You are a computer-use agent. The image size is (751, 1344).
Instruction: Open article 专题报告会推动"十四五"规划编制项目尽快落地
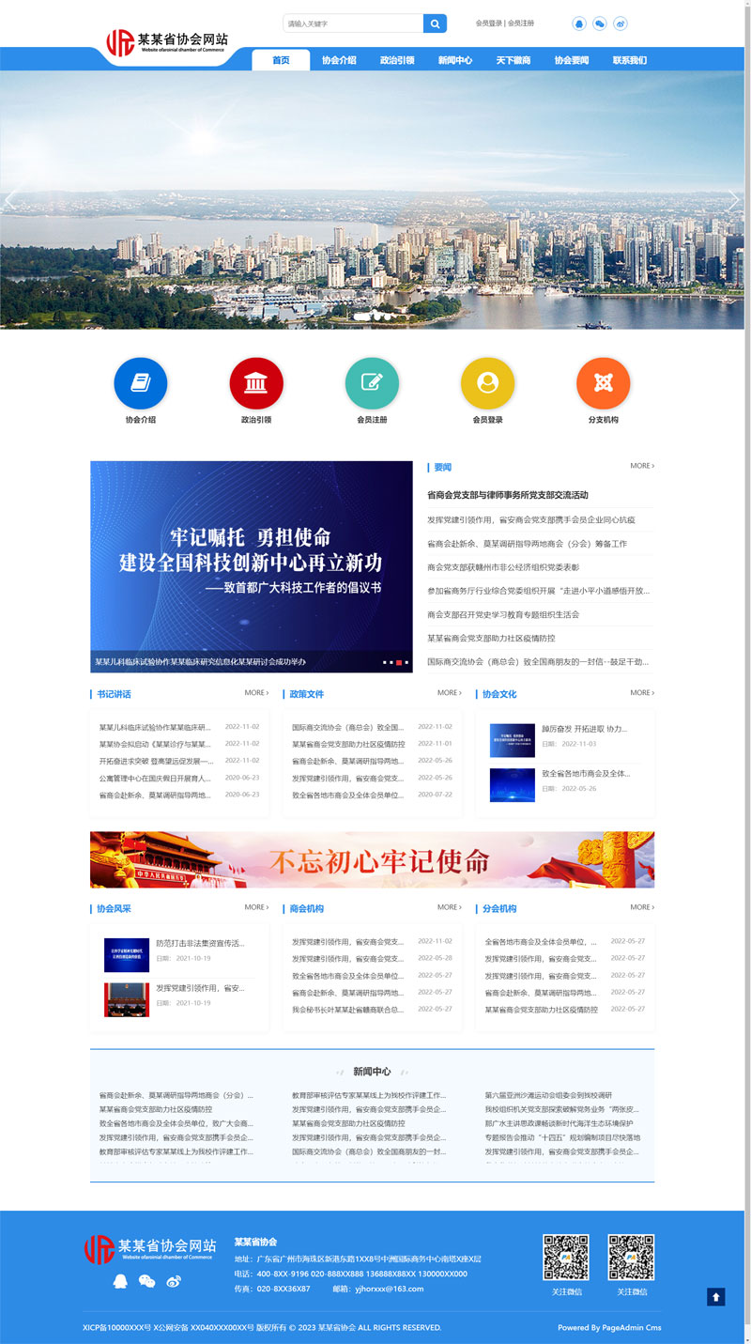pyautogui.click(x=562, y=1137)
